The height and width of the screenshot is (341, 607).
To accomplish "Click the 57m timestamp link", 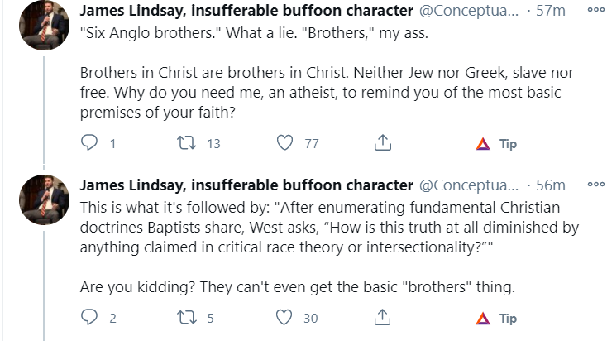I will 552,12.
